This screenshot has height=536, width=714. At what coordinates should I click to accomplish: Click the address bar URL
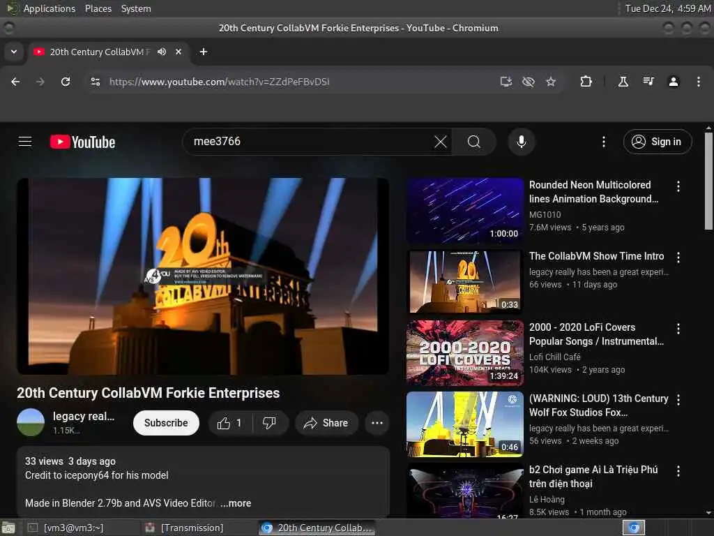[x=219, y=82]
